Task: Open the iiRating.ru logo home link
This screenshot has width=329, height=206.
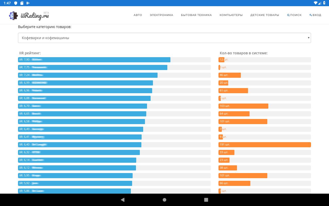Action: pyautogui.click(x=29, y=15)
